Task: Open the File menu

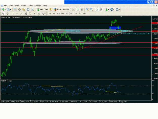Action: coord(5,6)
